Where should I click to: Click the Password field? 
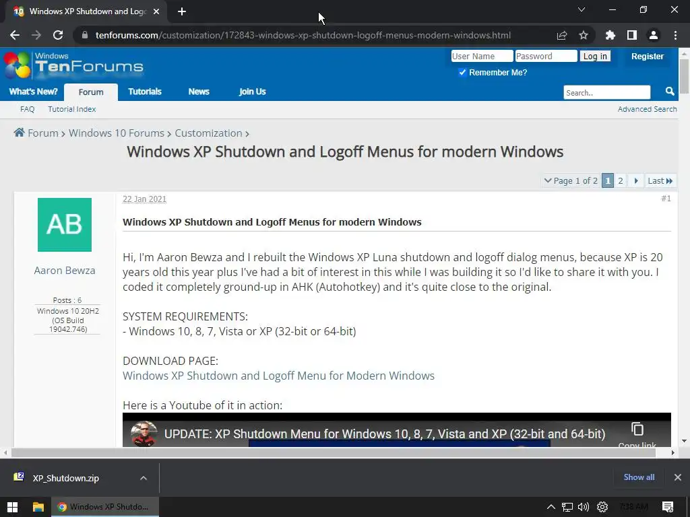[546, 56]
